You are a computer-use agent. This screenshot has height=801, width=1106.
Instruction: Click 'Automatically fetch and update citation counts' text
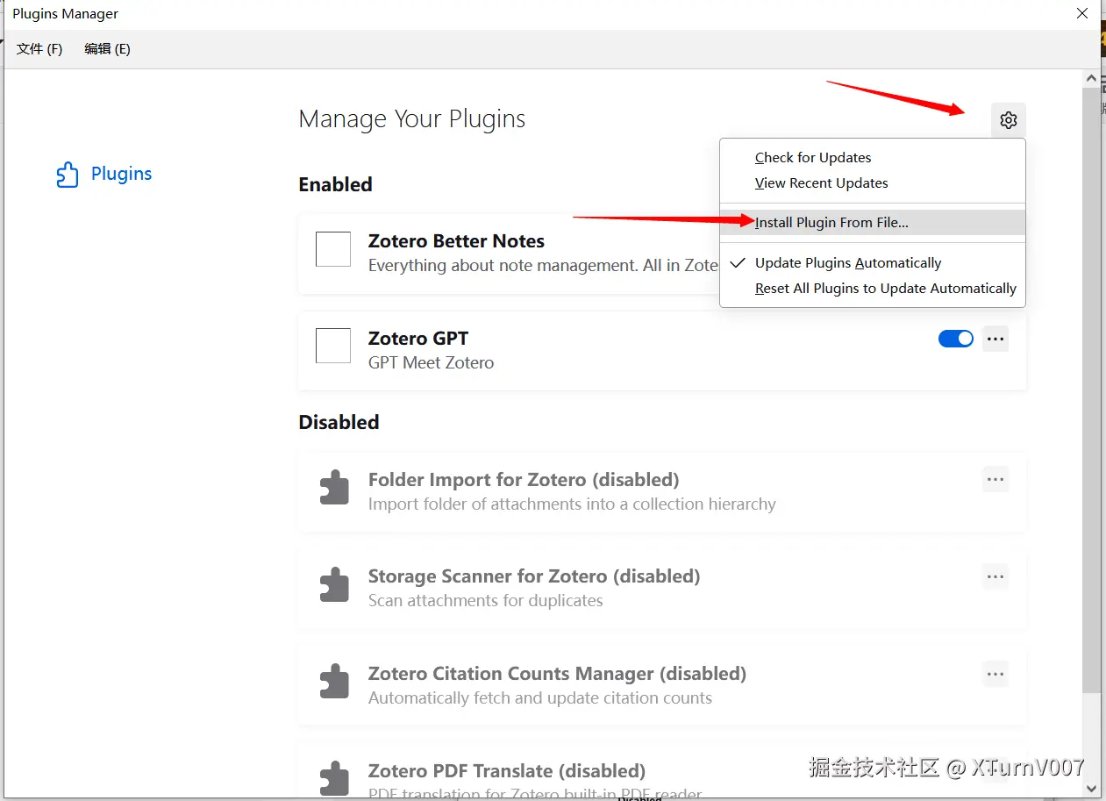540,698
